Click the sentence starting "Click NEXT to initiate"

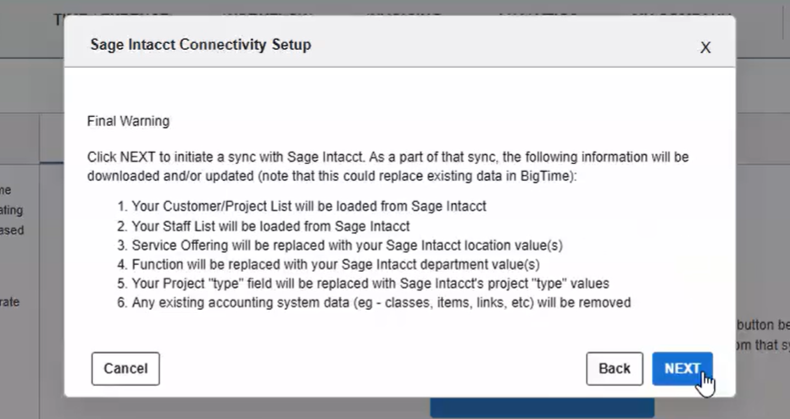pyautogui.click(x=387, y=157)
